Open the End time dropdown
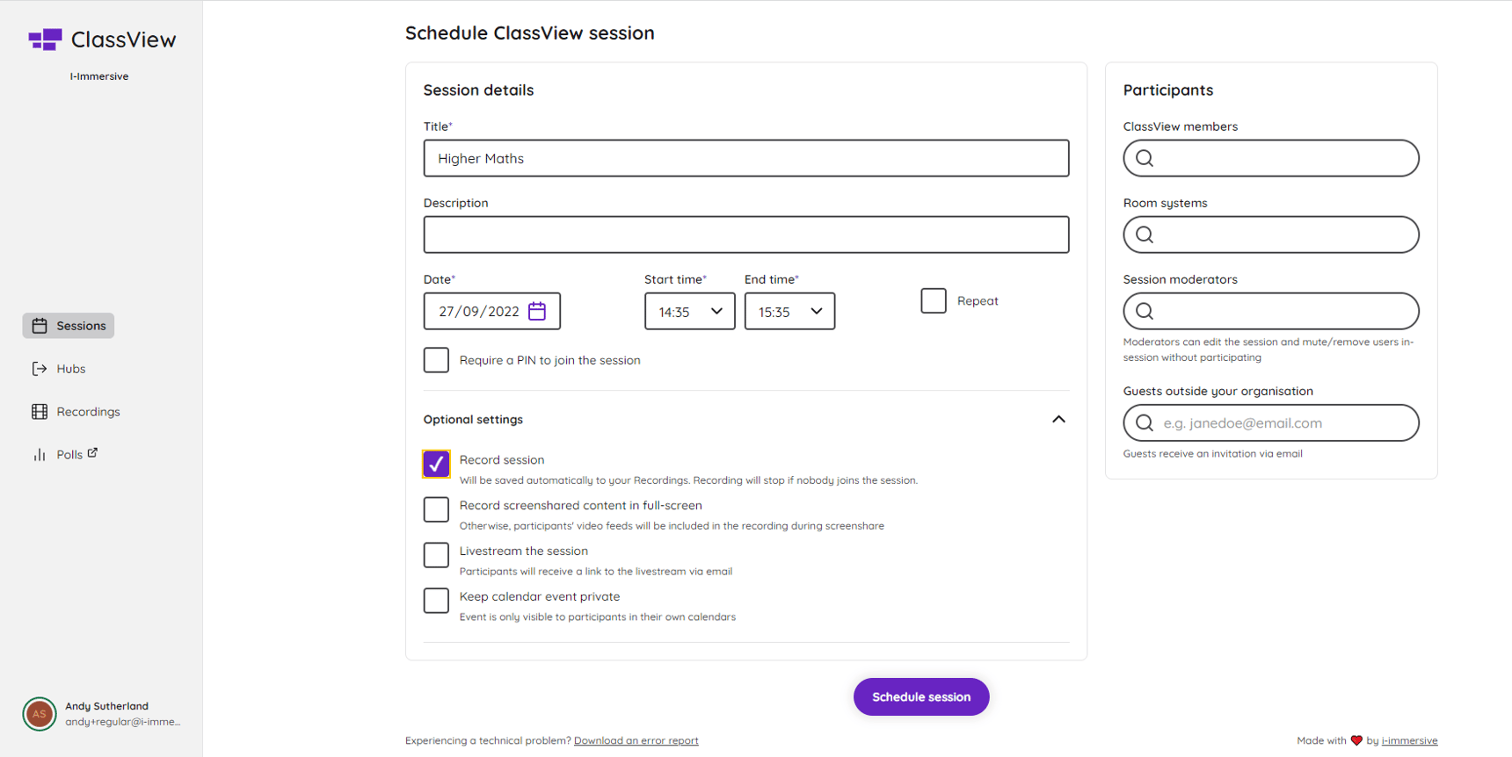 789,311
